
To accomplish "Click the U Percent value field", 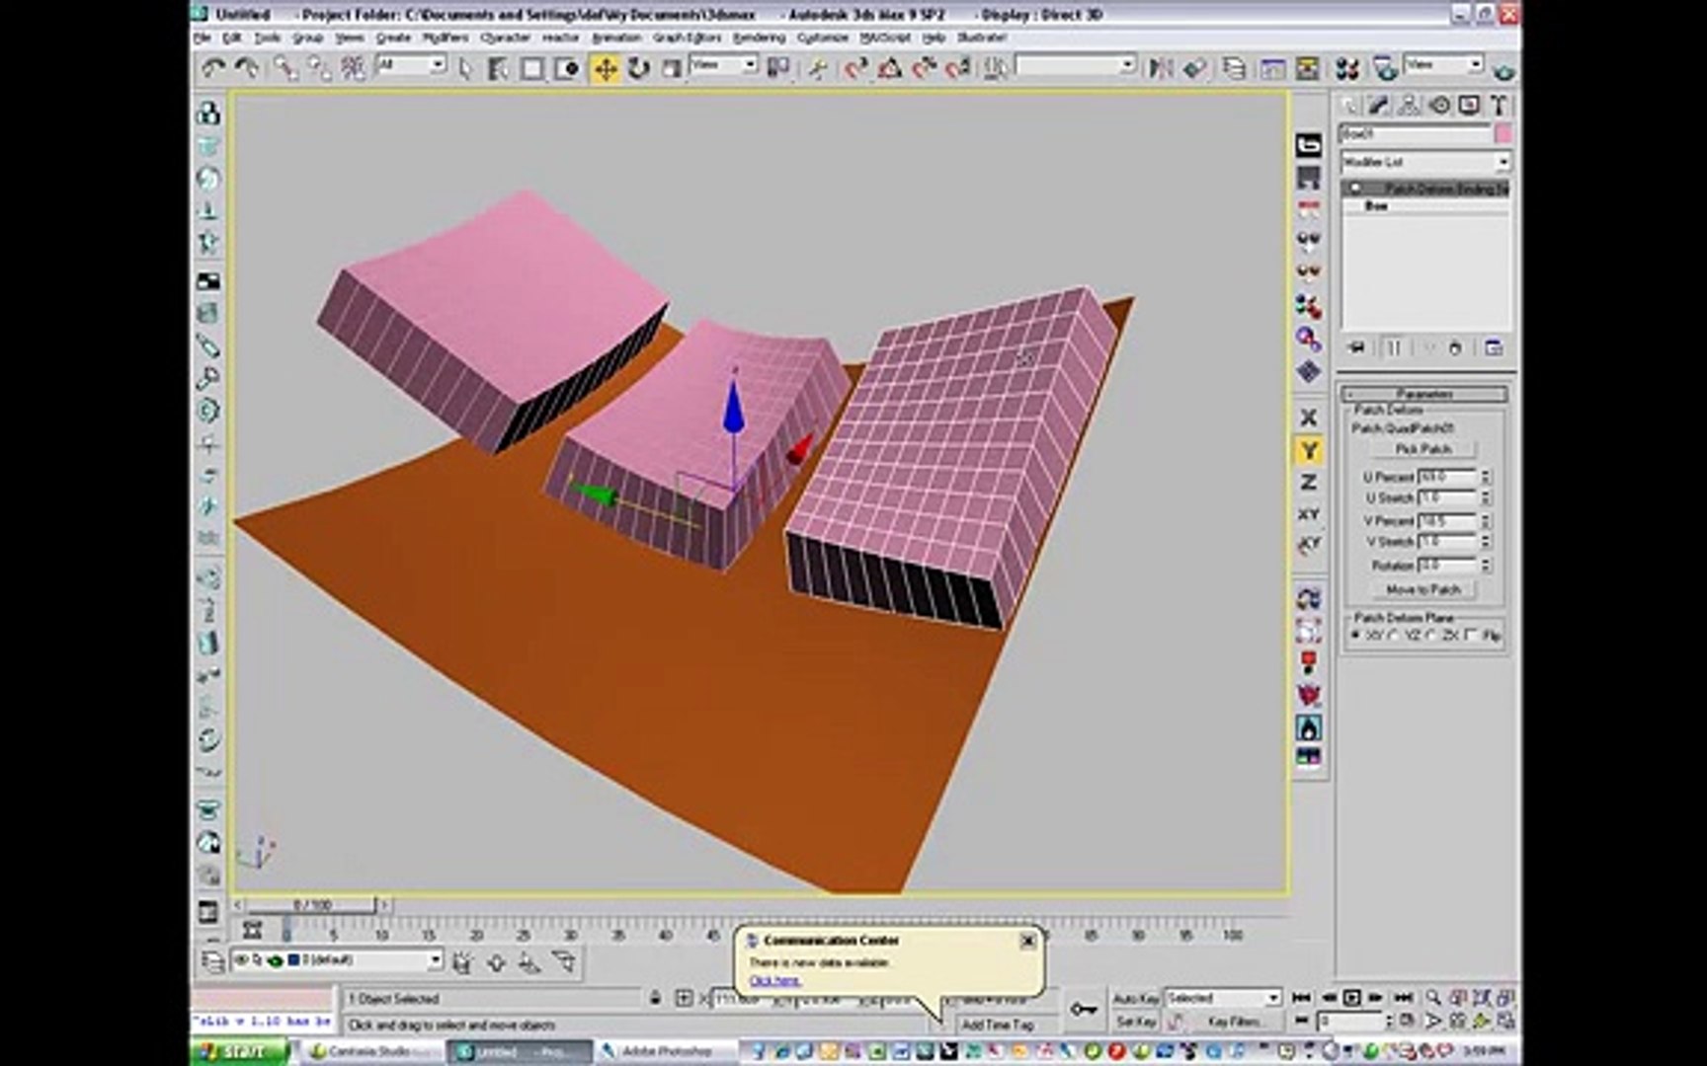I will coord(1447,477).
